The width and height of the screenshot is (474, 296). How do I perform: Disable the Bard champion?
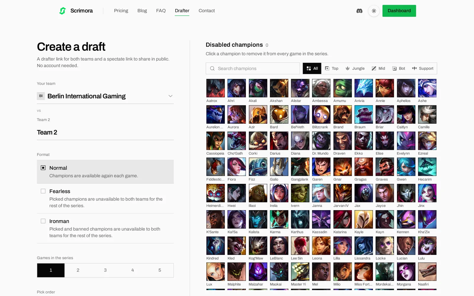point(279,115)
